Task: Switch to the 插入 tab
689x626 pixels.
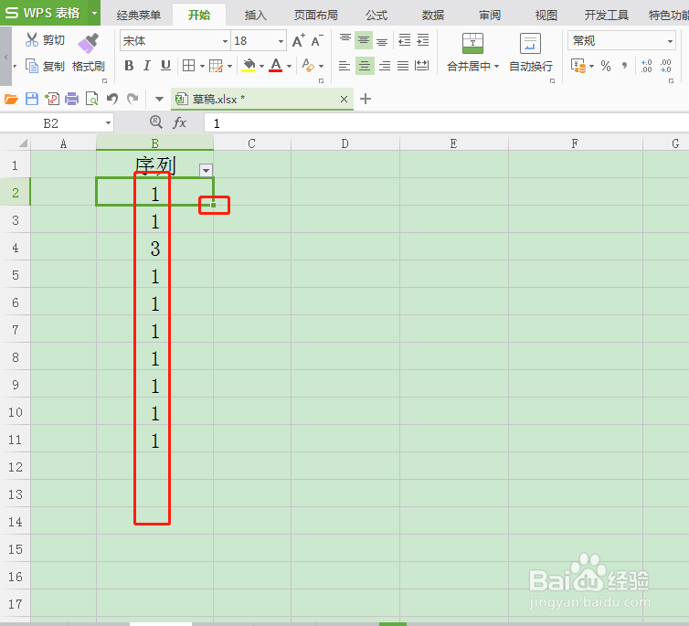Action: tap(255, 15)
